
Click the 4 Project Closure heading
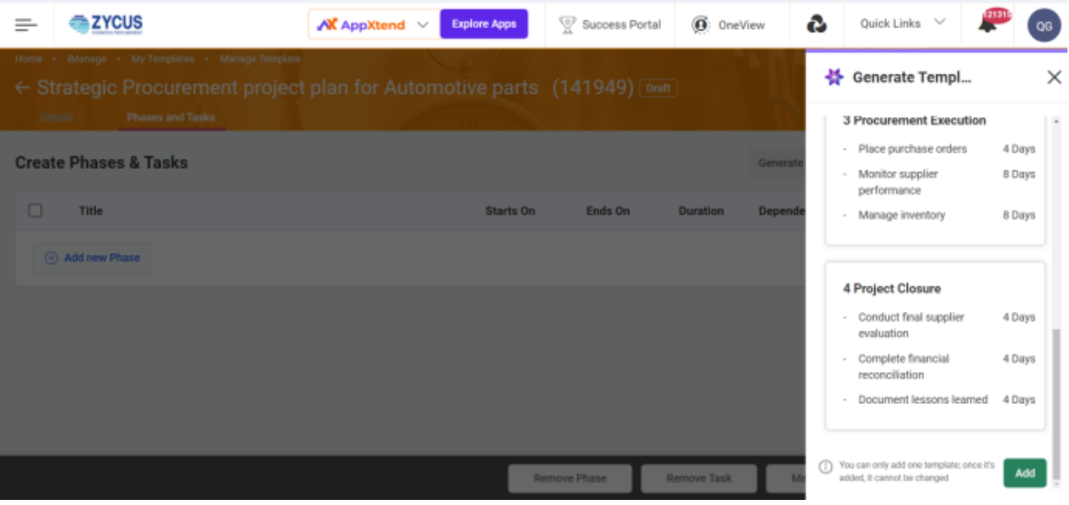(x=891, y=288)
